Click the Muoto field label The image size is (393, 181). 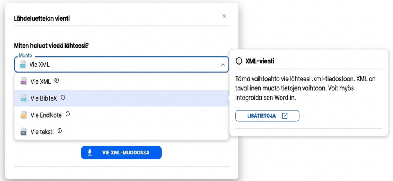(26, 55)
